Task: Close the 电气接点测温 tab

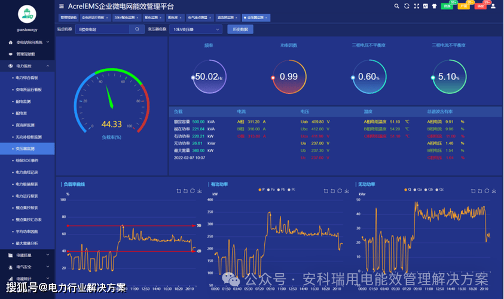Action: (x=210, y=18)
